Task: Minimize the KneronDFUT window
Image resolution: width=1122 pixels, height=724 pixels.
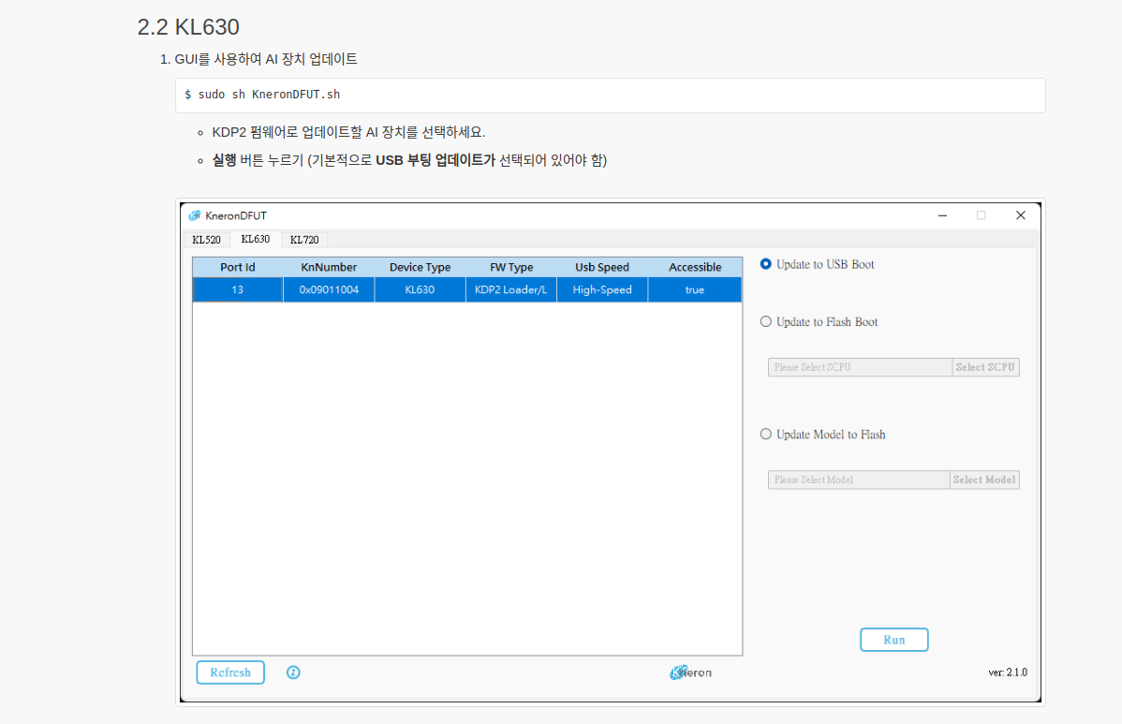Action: [942, 215]
